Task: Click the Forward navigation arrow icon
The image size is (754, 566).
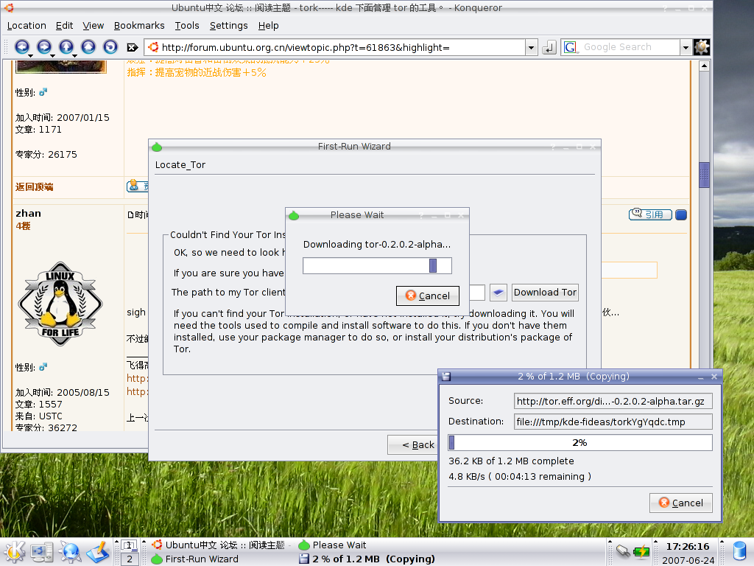Action: (x=43, y=46)
